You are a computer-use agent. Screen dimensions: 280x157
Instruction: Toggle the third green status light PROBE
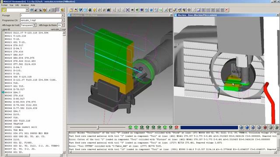click(142, 127)
